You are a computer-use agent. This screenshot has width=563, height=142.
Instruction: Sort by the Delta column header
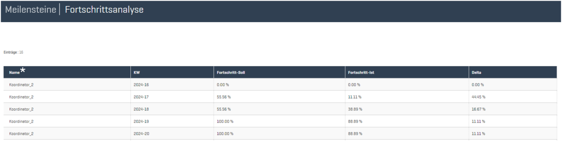(476, 73)
